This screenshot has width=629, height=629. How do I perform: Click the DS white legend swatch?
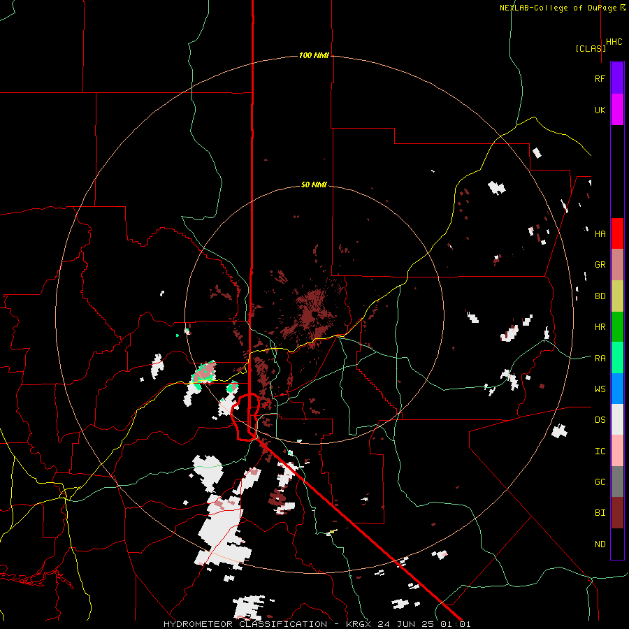(x=617, y=419)
